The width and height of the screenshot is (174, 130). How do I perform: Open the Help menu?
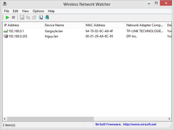pos(51,11)
